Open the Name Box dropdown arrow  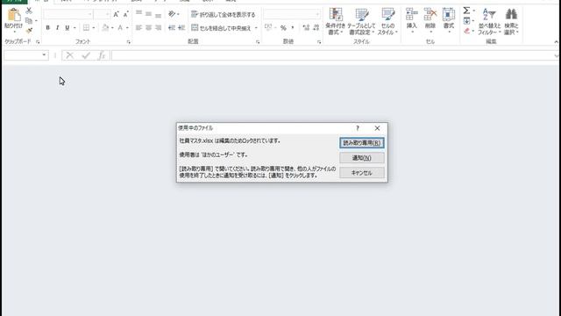coord(44,55)
